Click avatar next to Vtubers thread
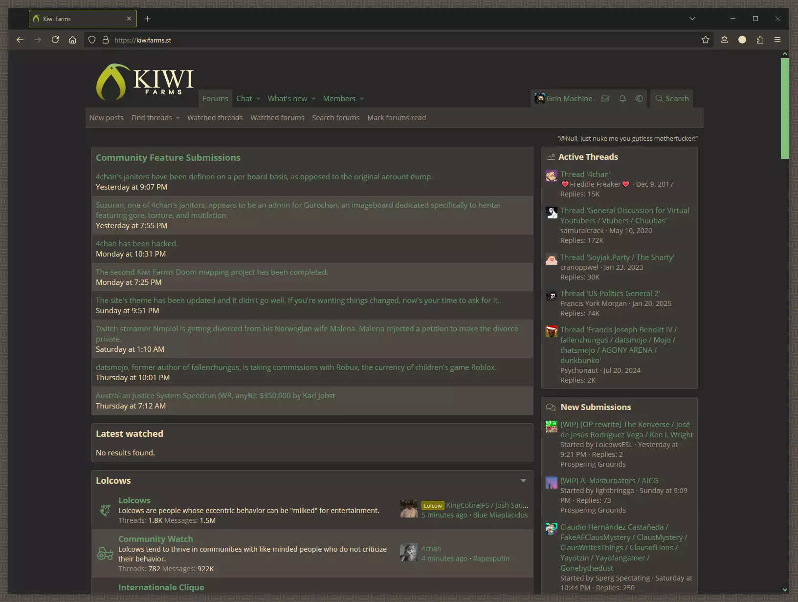Viewport: 798px width, 602px height. tap(552, 212)
